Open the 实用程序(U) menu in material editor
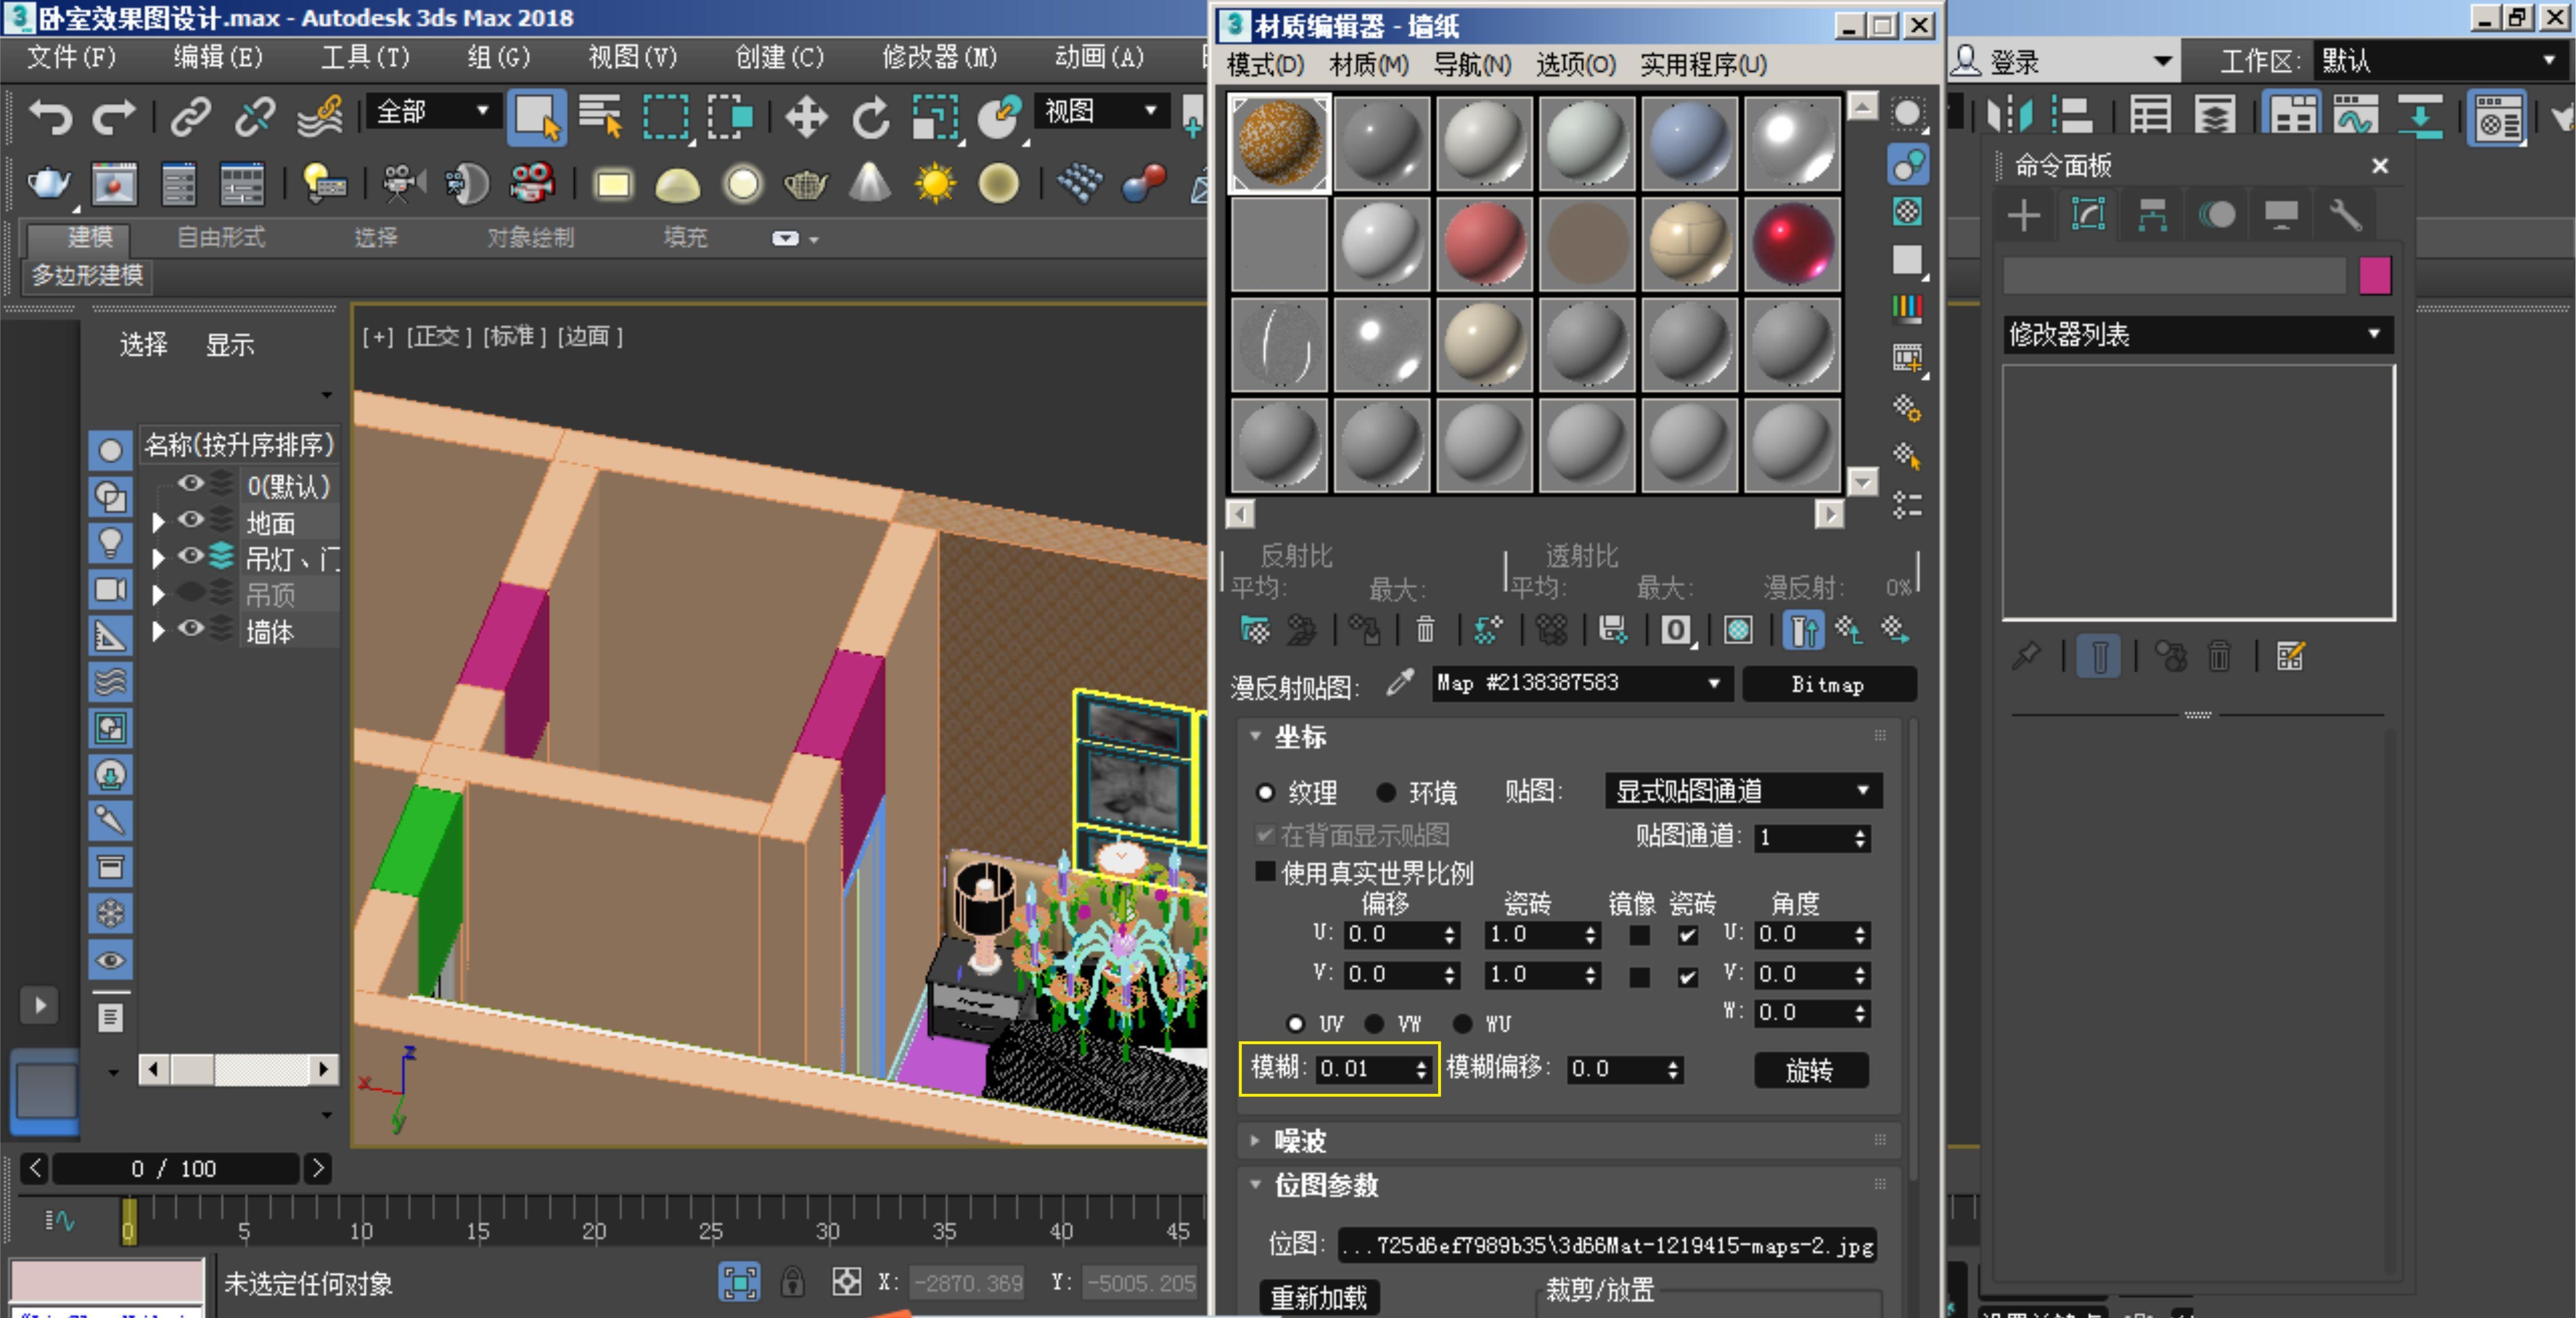The width and height of the screenshot is (2576, 1318). [1703, 65]
